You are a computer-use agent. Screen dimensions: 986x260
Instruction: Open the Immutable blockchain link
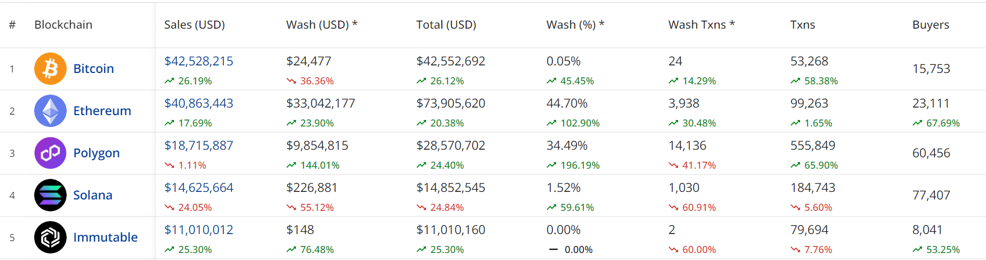(105, 237)
